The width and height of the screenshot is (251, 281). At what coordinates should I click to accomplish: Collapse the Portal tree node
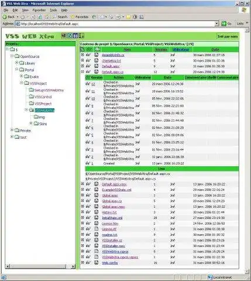tap(17, 69)
